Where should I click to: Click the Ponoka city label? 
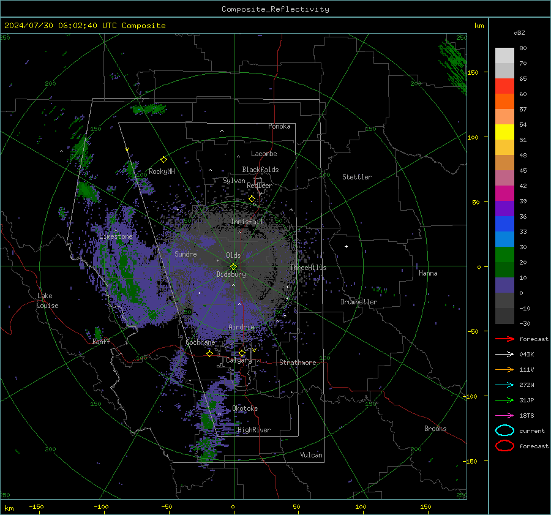[x=279, y=126]
